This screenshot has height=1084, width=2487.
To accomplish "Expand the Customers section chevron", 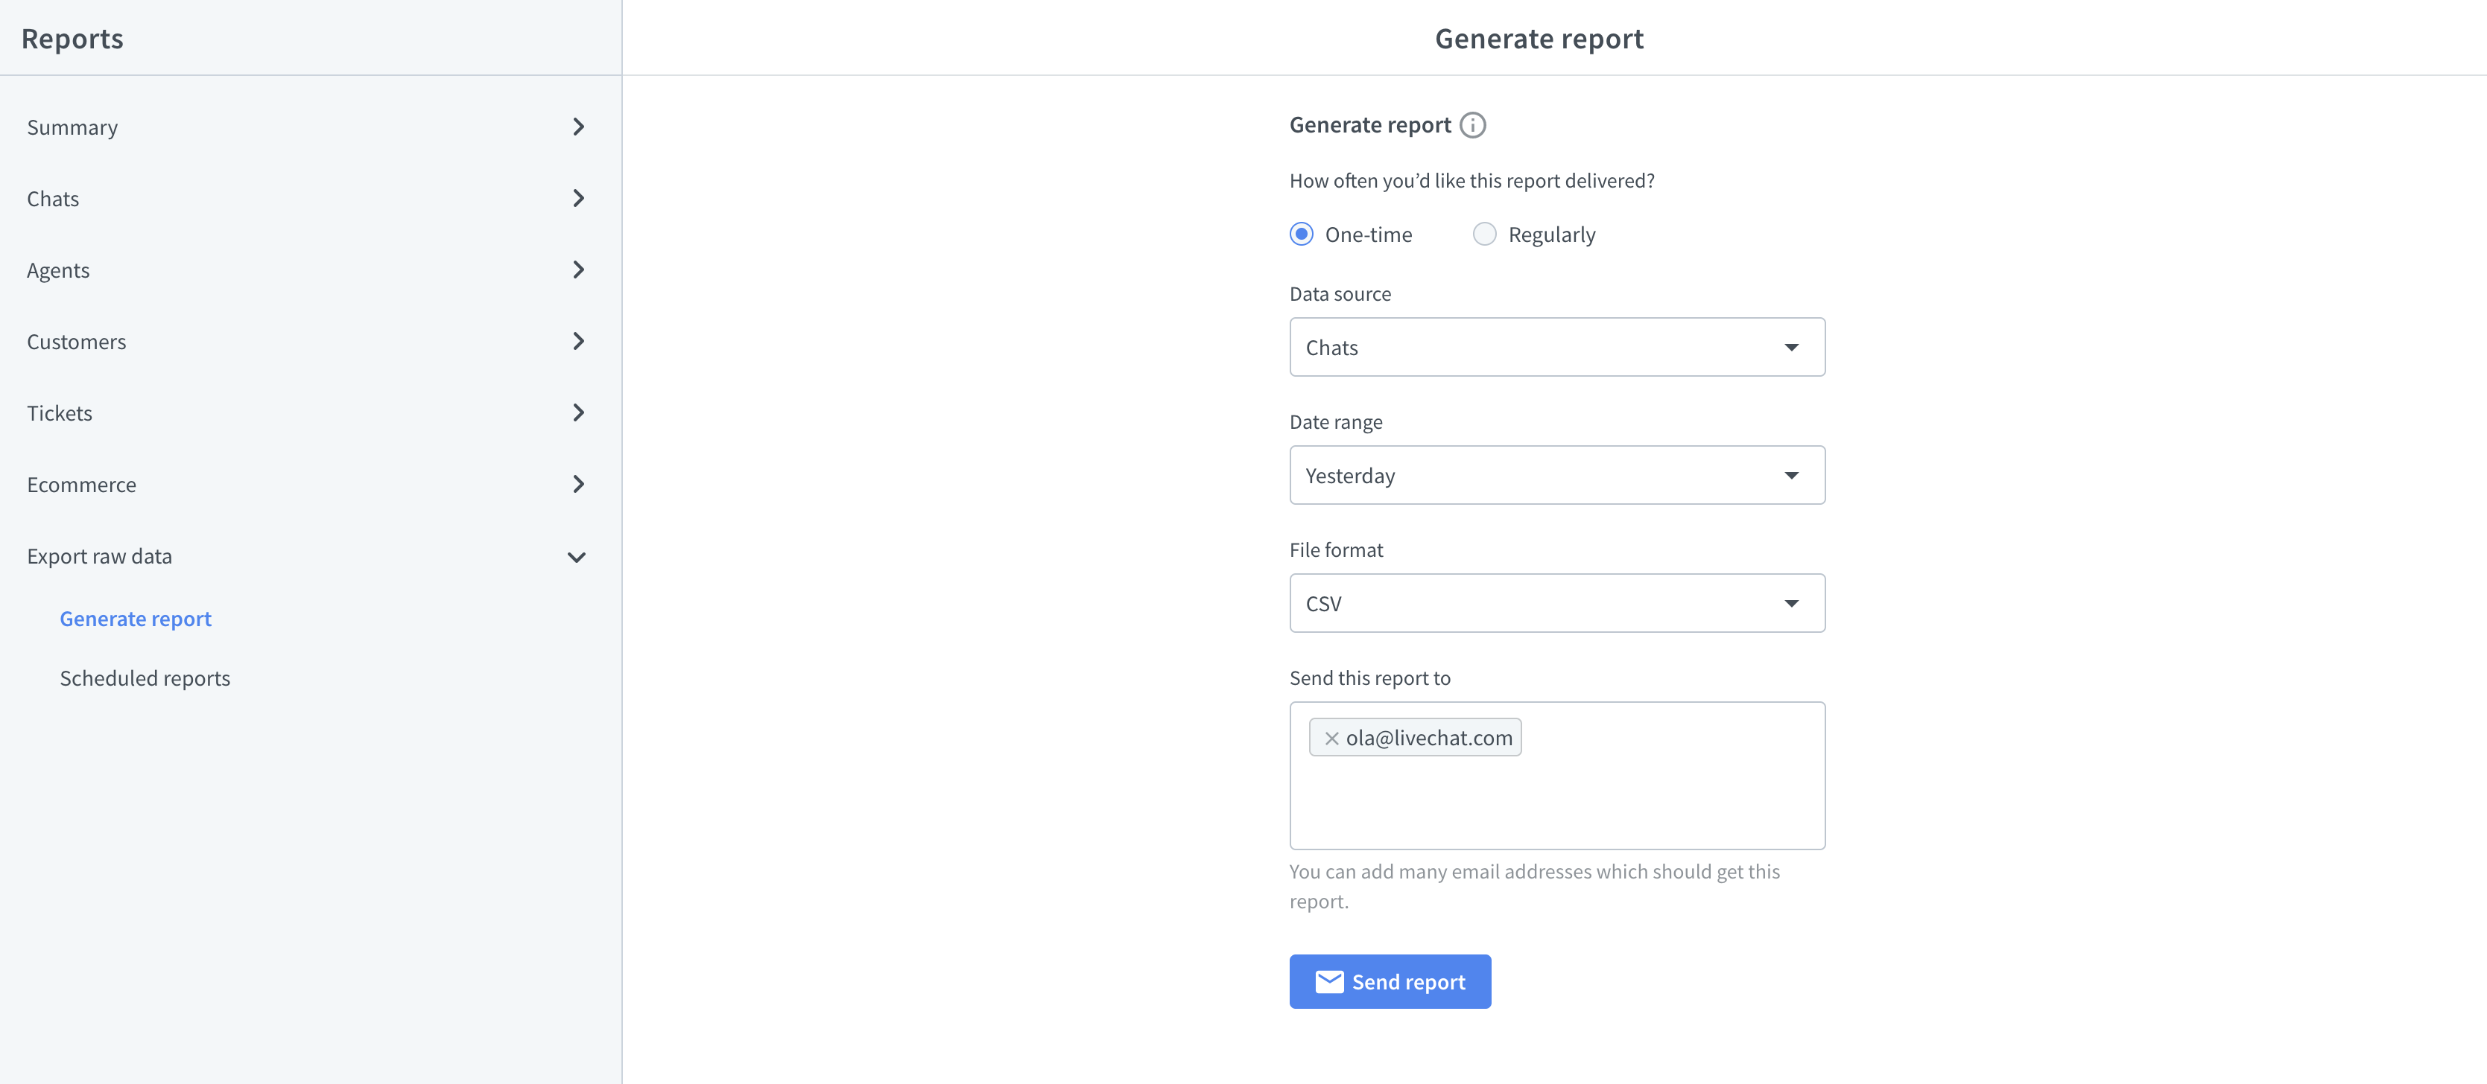I will pos(578,342).
